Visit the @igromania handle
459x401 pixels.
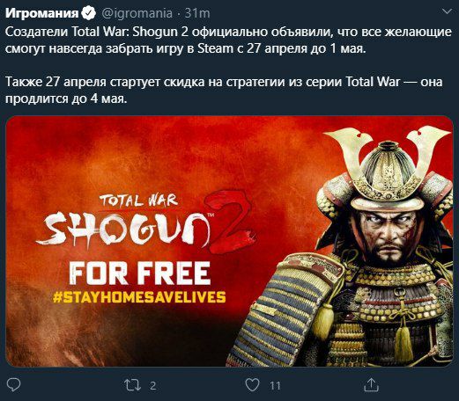click(x=137, y=13)
